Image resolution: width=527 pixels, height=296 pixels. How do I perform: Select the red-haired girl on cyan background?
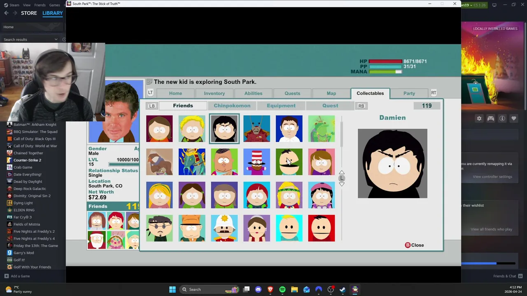pyautogui.click(x=257, y=195)
